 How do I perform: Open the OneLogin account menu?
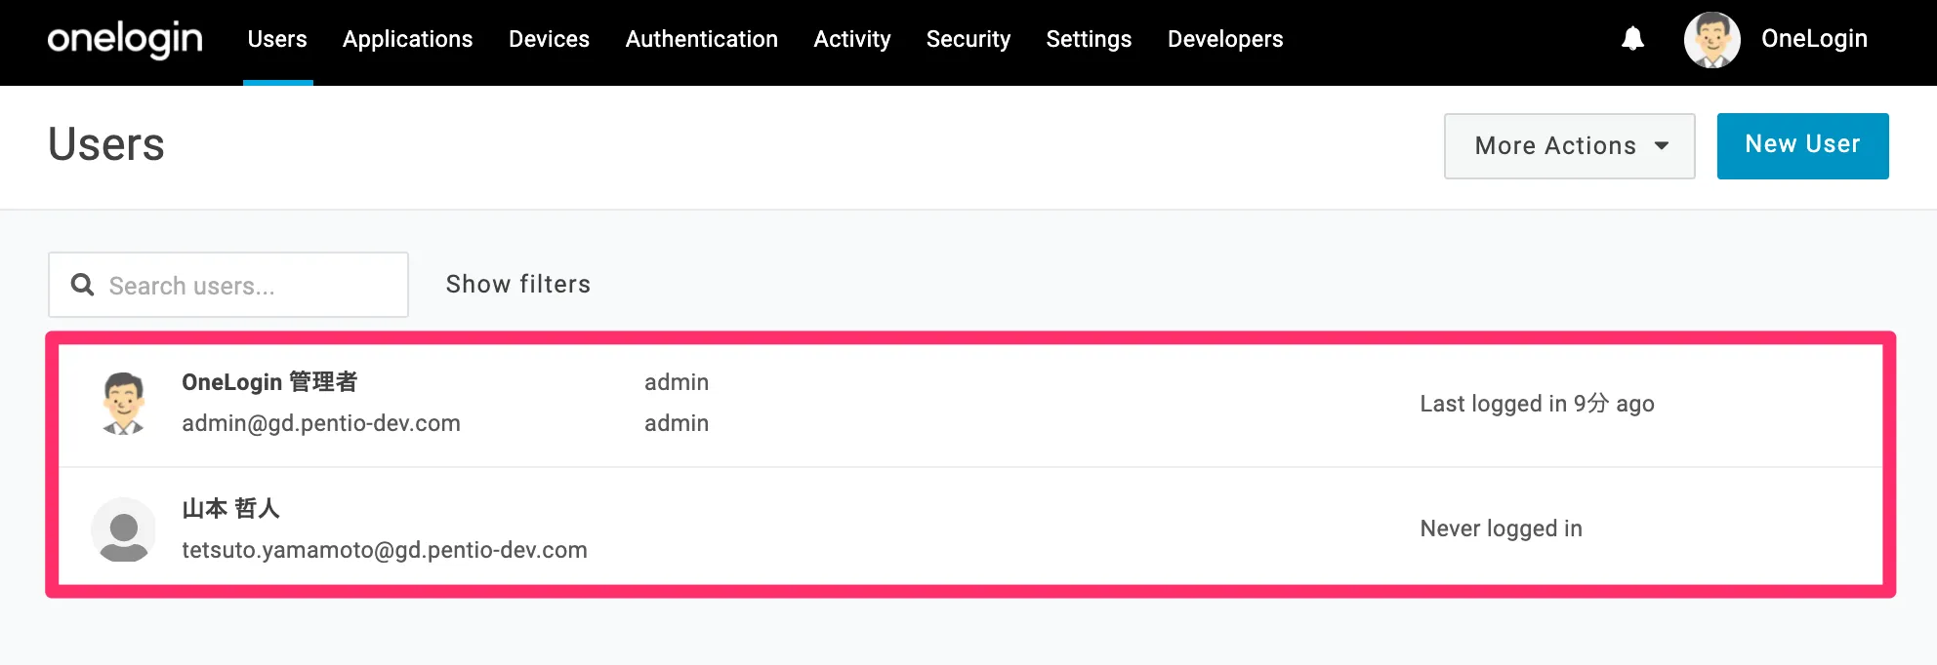coord(1813,39)
